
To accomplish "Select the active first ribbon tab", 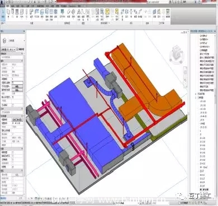I will 8,6.
